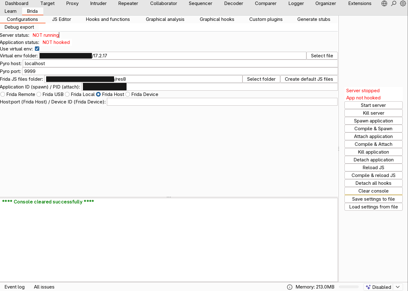Open the Generate stubs sub-tab
The image size is (408, 291).
point(314,19)
